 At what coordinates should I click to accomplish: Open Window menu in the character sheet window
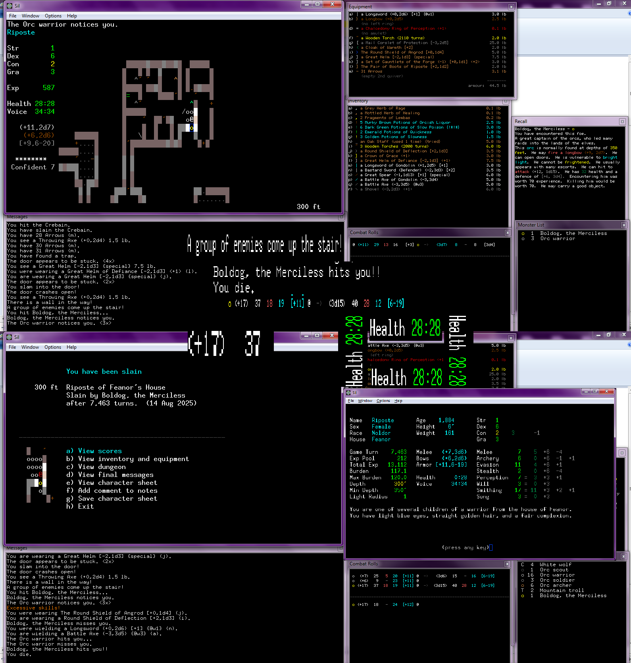(x=365, y=401)
